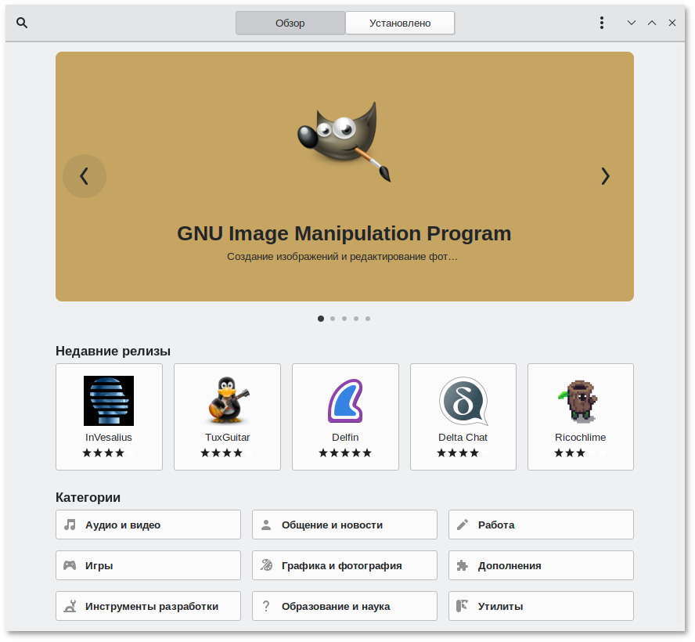
Task: Open the three-dot main menu
Action: [x=601, y=23]
